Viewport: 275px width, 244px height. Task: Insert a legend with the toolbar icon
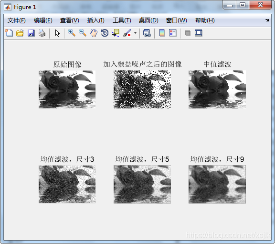[x=172, y=33]
